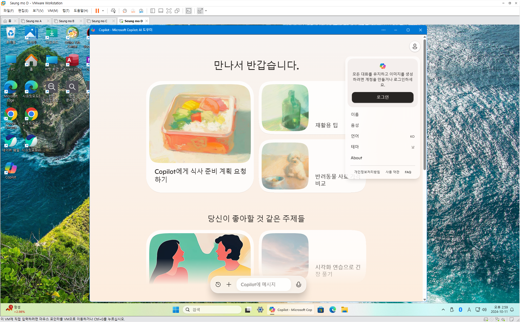Take a VM snapshot icon
The height and width of the screenshot is (322, 520).
pos(125,11)
